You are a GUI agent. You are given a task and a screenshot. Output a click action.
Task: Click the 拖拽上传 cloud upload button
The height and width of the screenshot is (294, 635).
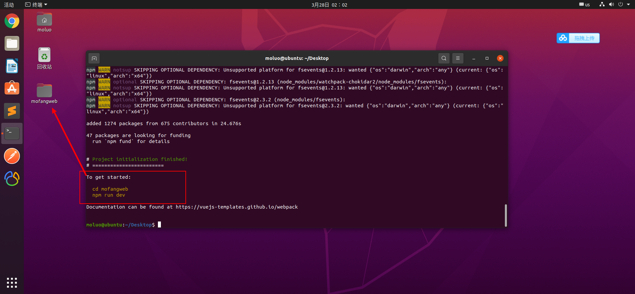(x=578, y=38)
